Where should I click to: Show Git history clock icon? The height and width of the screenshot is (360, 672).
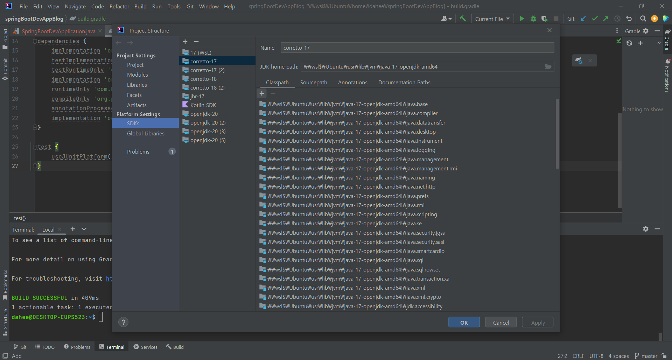pos(617,19)
